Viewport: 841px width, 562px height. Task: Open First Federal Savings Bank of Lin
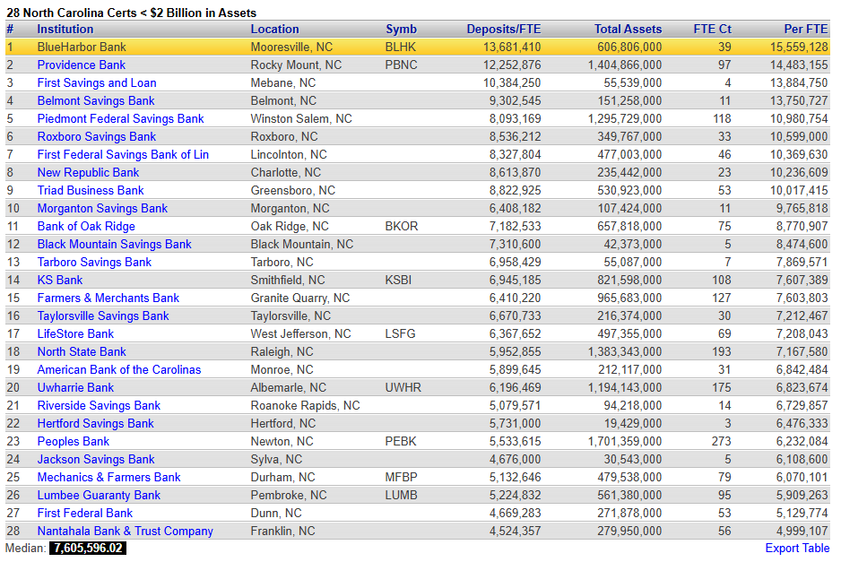point(123,155)
